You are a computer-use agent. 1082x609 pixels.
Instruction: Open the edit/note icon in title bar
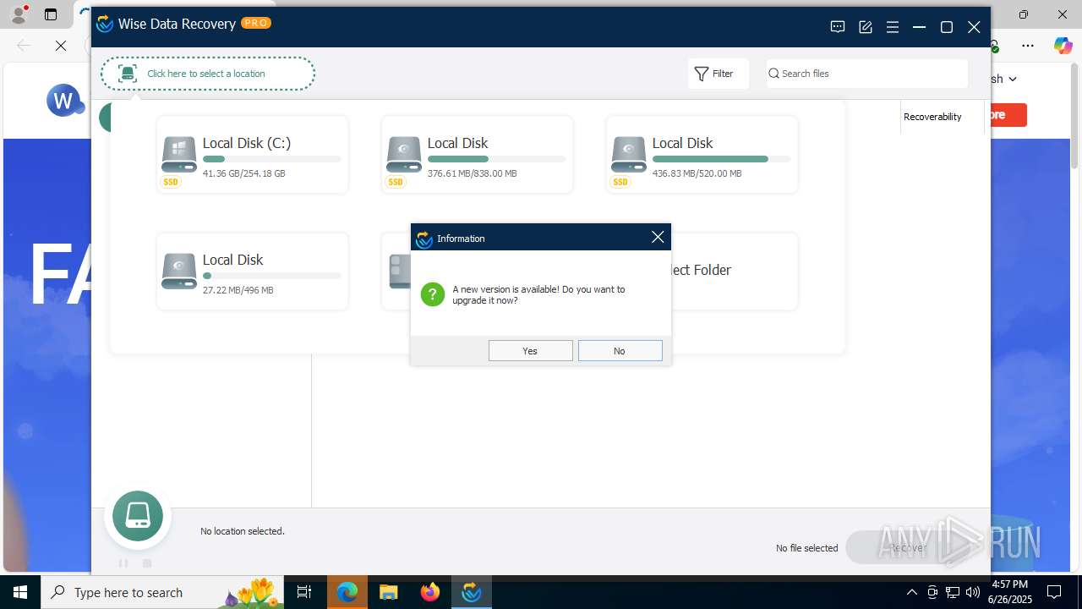[x=866, y=27]
